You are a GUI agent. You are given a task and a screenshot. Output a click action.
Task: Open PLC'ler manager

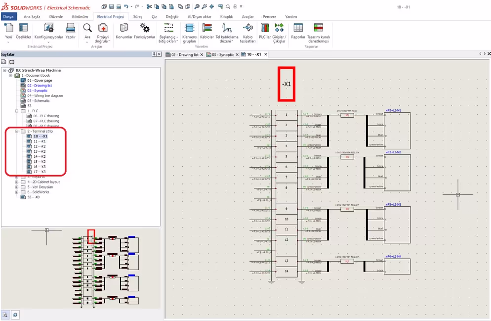(265, 31)
